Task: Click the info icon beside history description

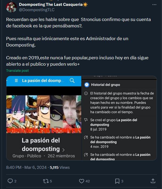Action: click(86, 93)
